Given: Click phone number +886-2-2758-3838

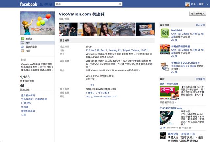Looking at the screenshot, I should pos(97,93).
